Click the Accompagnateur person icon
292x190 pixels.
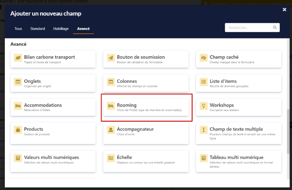click(x=111, y=130)
